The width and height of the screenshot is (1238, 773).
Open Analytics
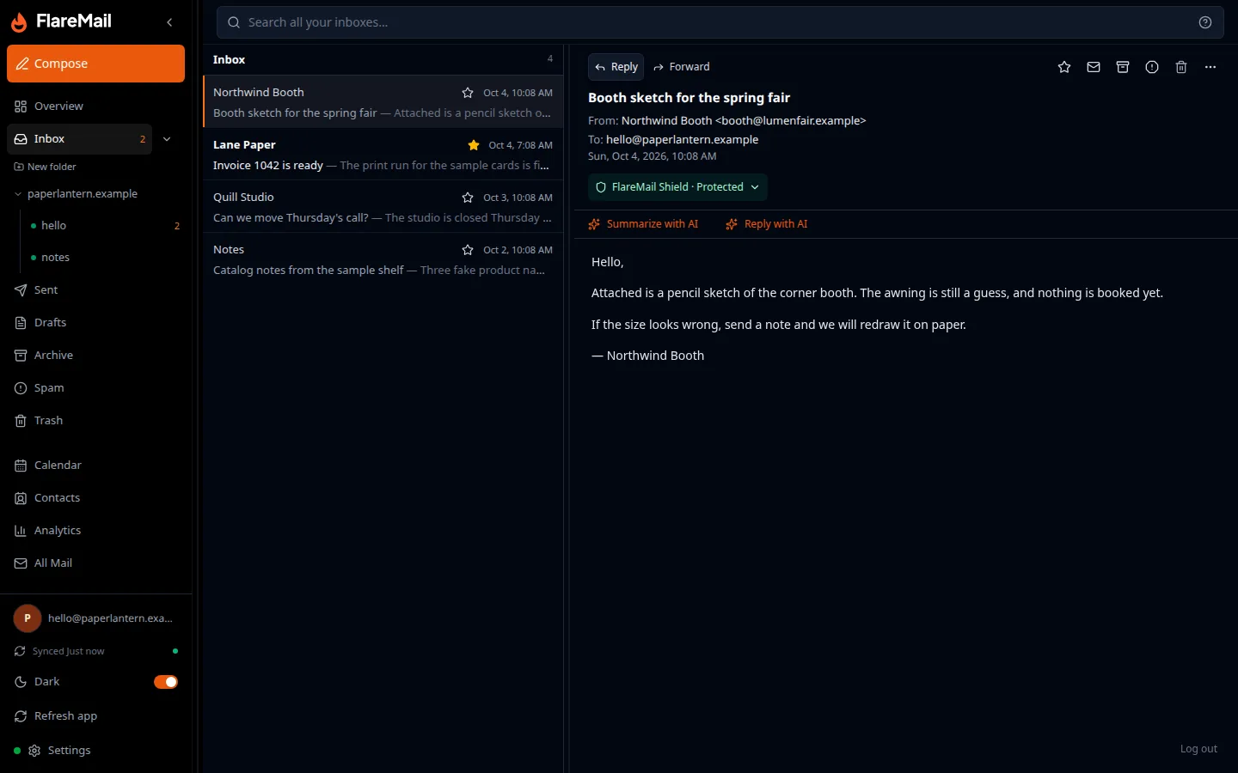(95, 531)
